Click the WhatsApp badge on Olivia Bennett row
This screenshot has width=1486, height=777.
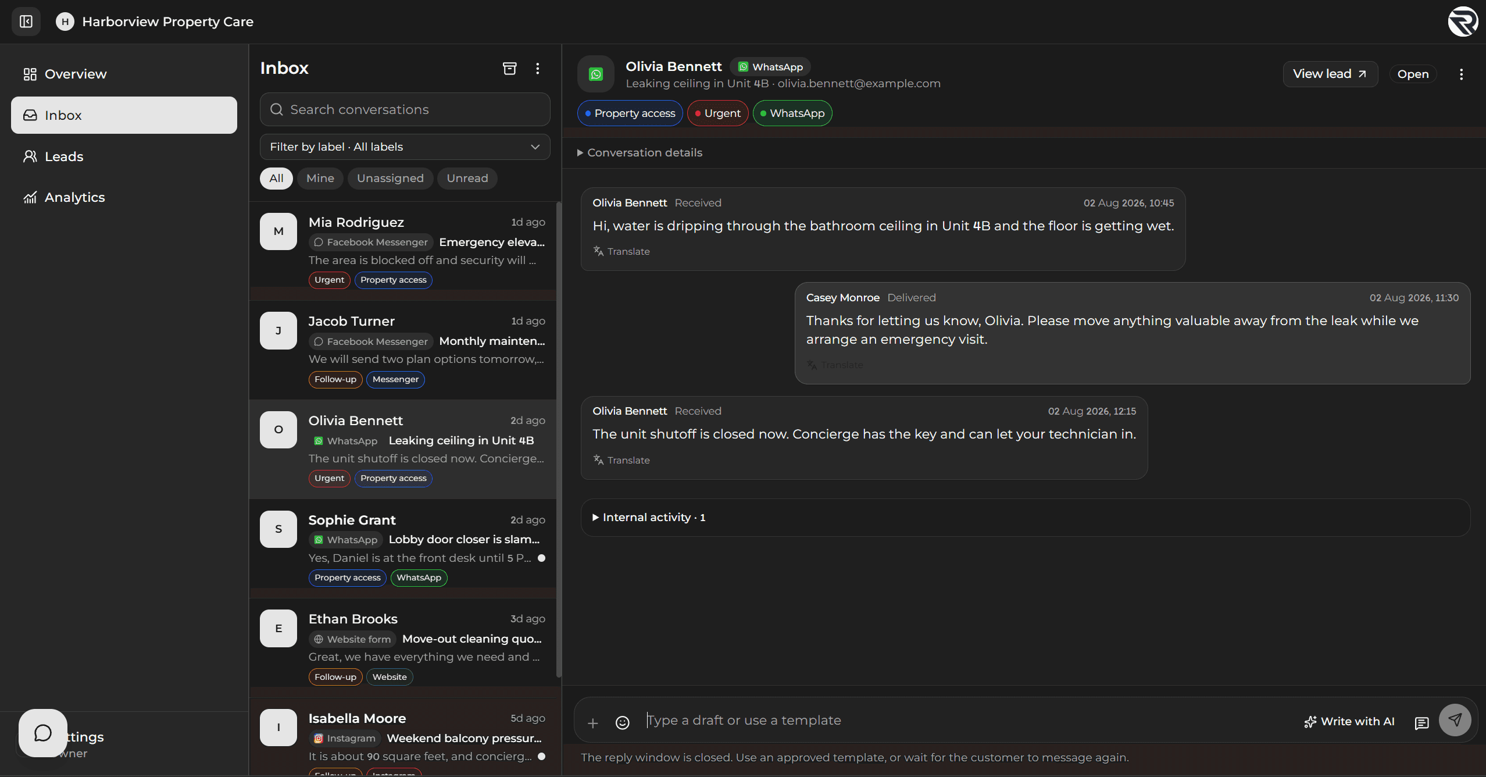point(346,441)
